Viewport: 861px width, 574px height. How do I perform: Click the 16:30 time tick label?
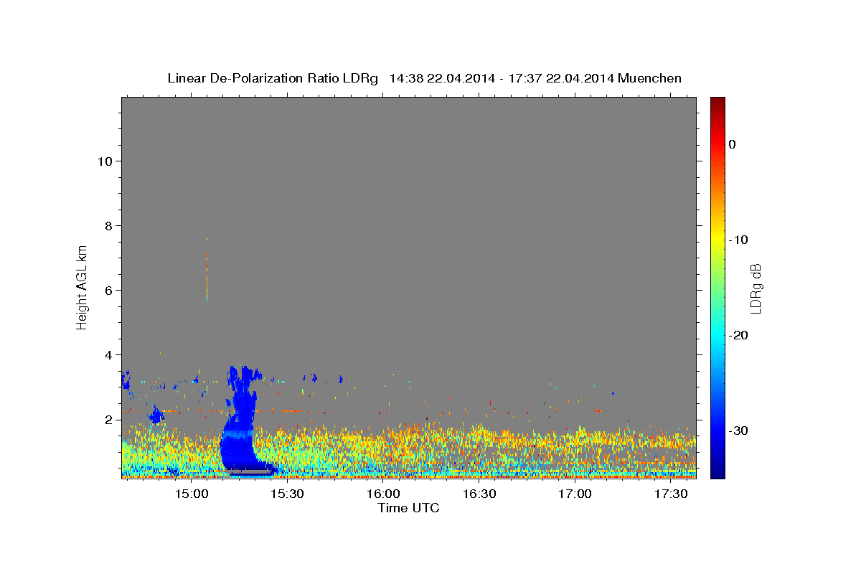point(479,494)
